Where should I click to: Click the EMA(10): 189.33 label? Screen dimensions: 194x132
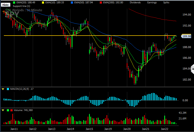click(x=55, y=3)
